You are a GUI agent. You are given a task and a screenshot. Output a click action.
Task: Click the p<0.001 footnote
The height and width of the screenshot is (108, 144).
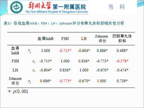[18, 91]
